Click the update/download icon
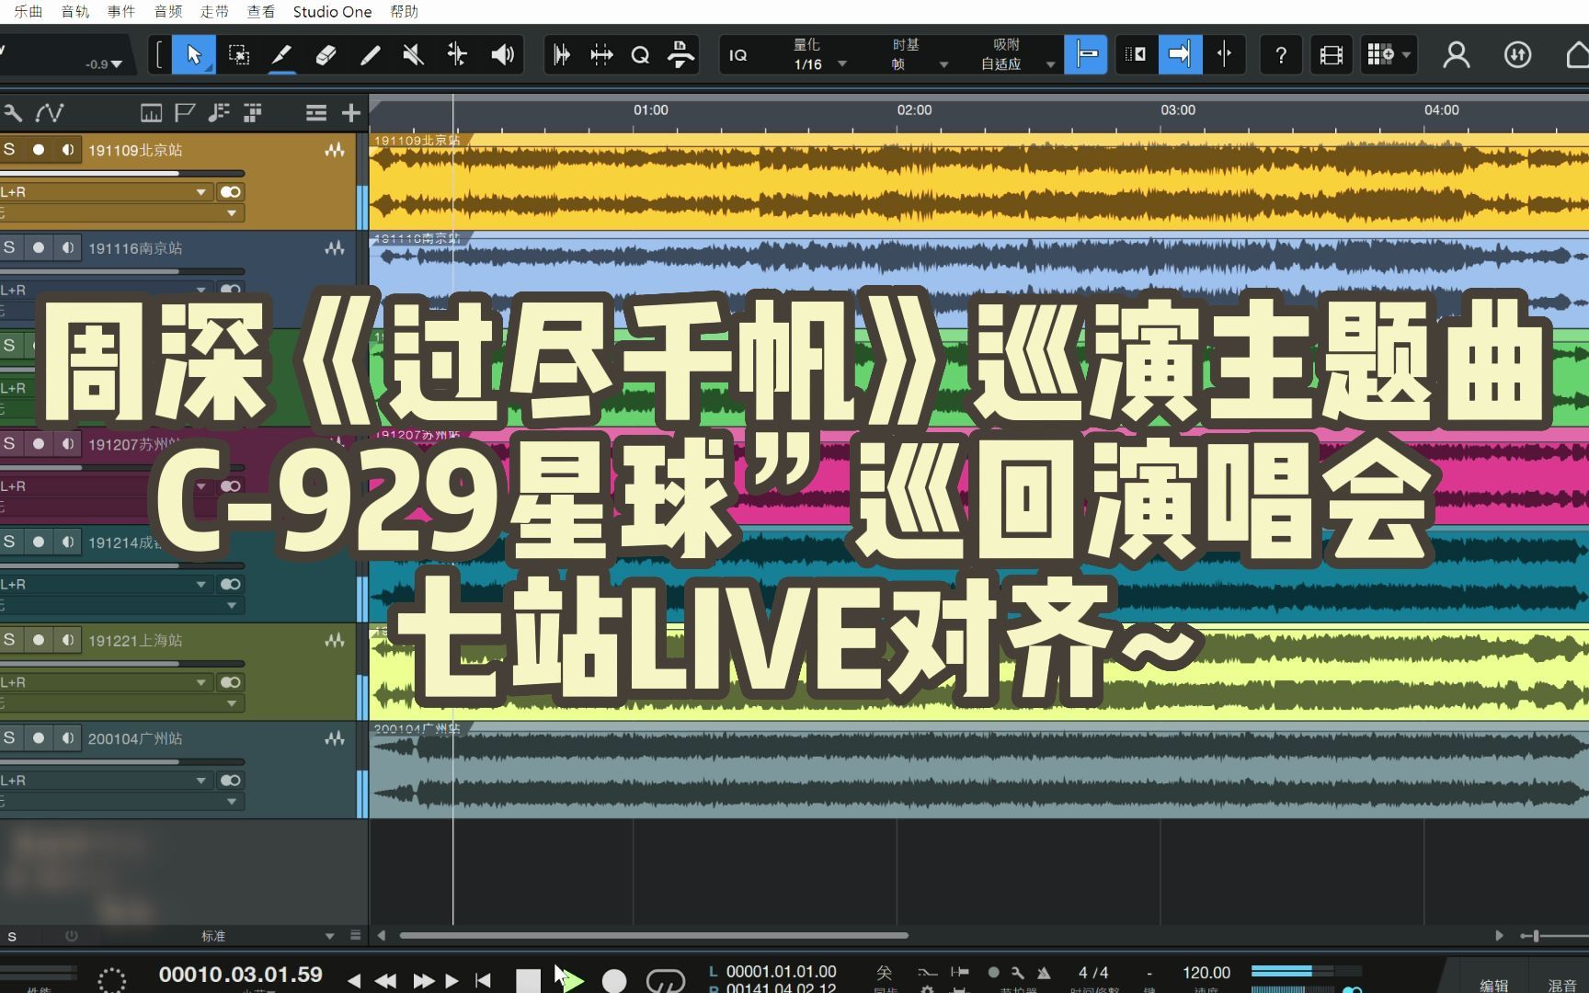 [x=1517, y=55]
